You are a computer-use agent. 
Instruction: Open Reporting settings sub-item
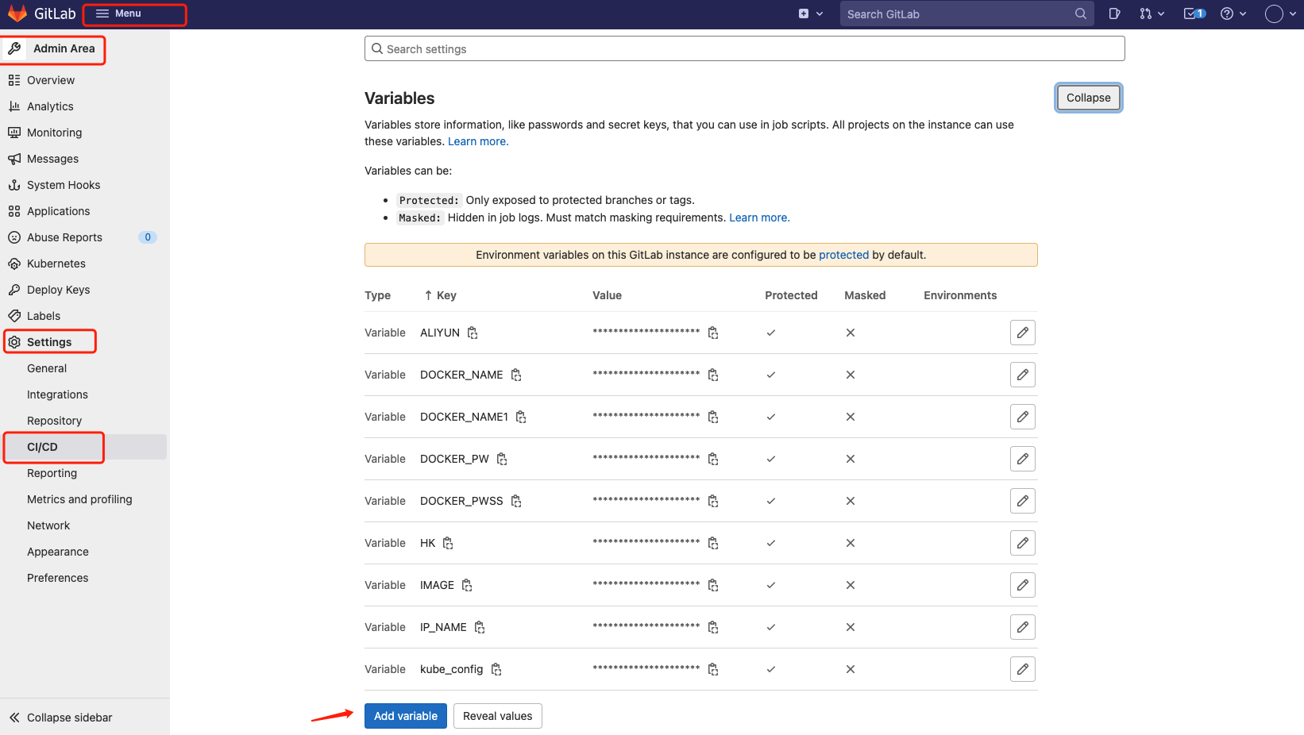[x=52, y=473]
